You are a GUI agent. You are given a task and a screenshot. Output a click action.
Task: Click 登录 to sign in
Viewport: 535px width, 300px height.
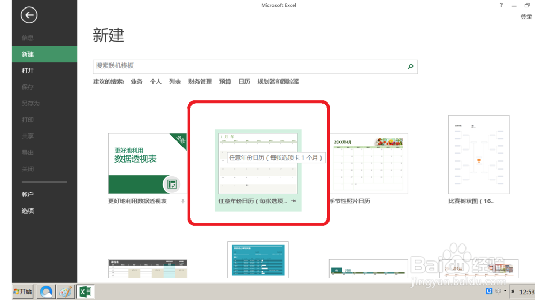[x=526, y=17]
